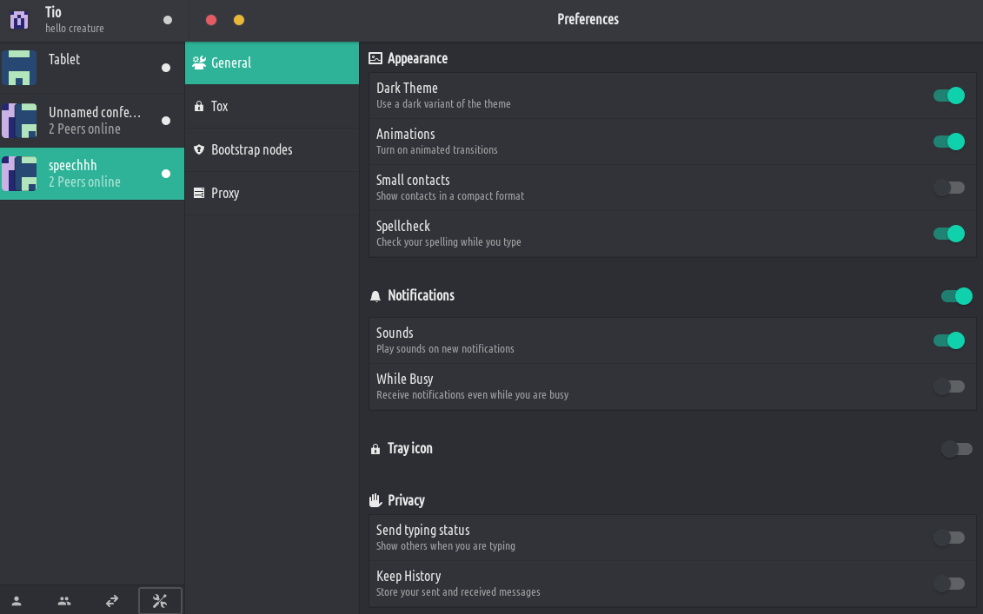Turn off the Animations switch
Image resolution: width=983 pixels, height=614 pixels.
(x=948, y=142)
